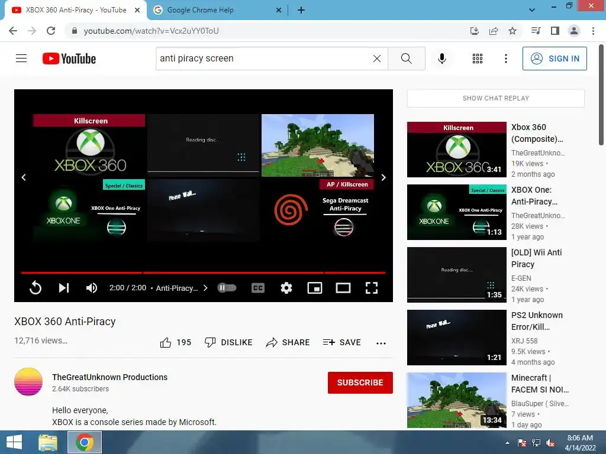Mute the video volume

92,288
